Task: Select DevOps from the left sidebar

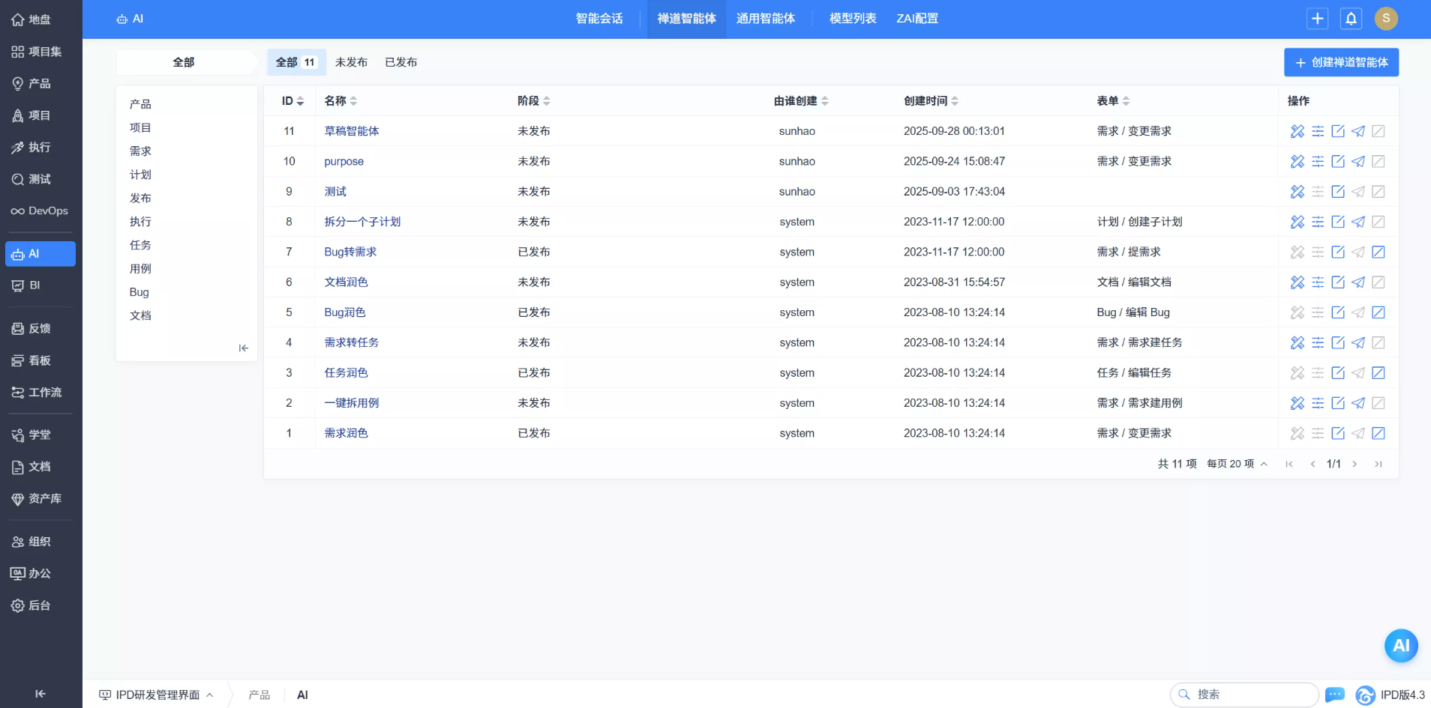Action: click(39, 211)
